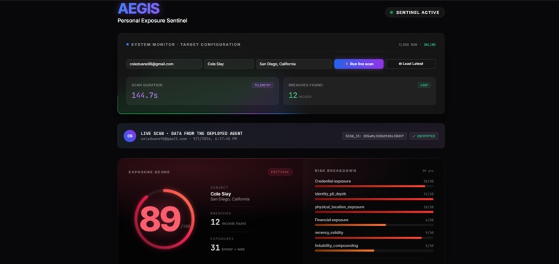Click the green dot in Sentinel Active badge

point(391,12)
